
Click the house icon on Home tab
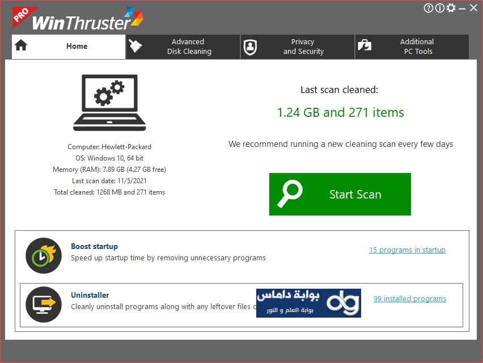pyautogui.click(x=21, y=45)
